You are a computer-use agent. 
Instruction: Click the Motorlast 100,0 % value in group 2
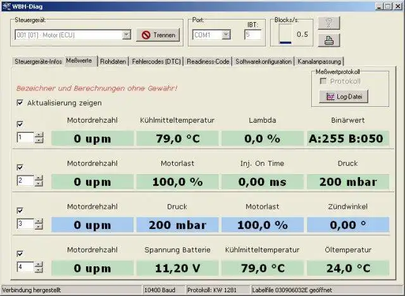(x=177, y=182)
